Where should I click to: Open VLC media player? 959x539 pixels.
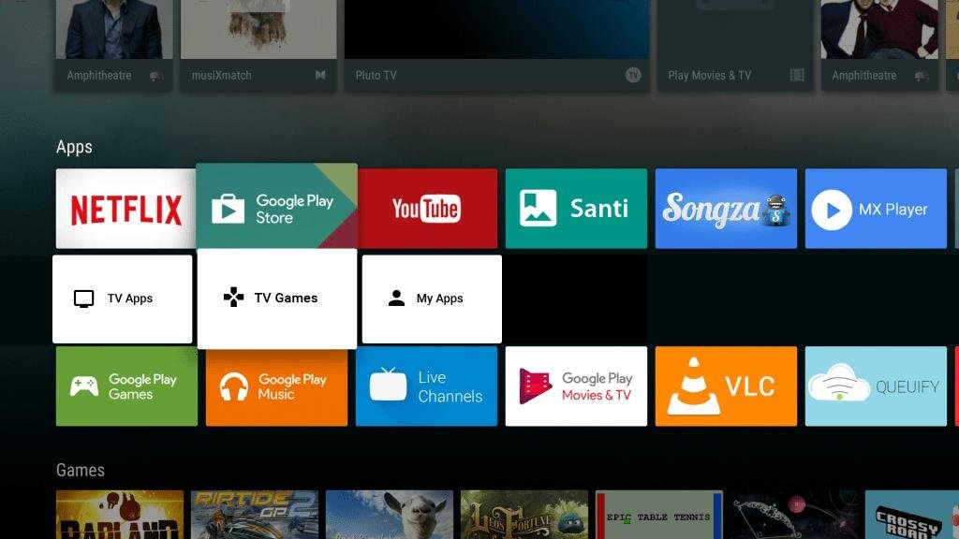tap(726, 386)
